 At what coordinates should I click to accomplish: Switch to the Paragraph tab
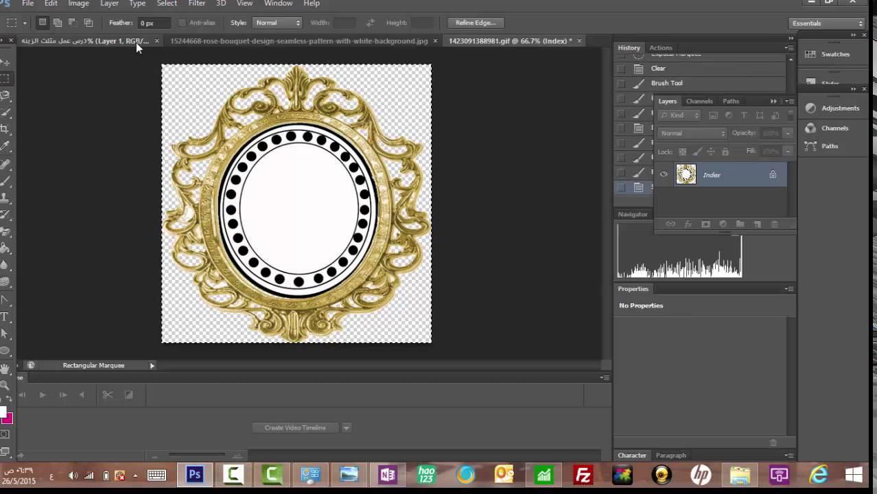pos(670,456)
